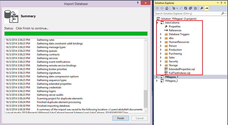
Task: Select the YMagaza_2 project
Action: coord(171,81)
